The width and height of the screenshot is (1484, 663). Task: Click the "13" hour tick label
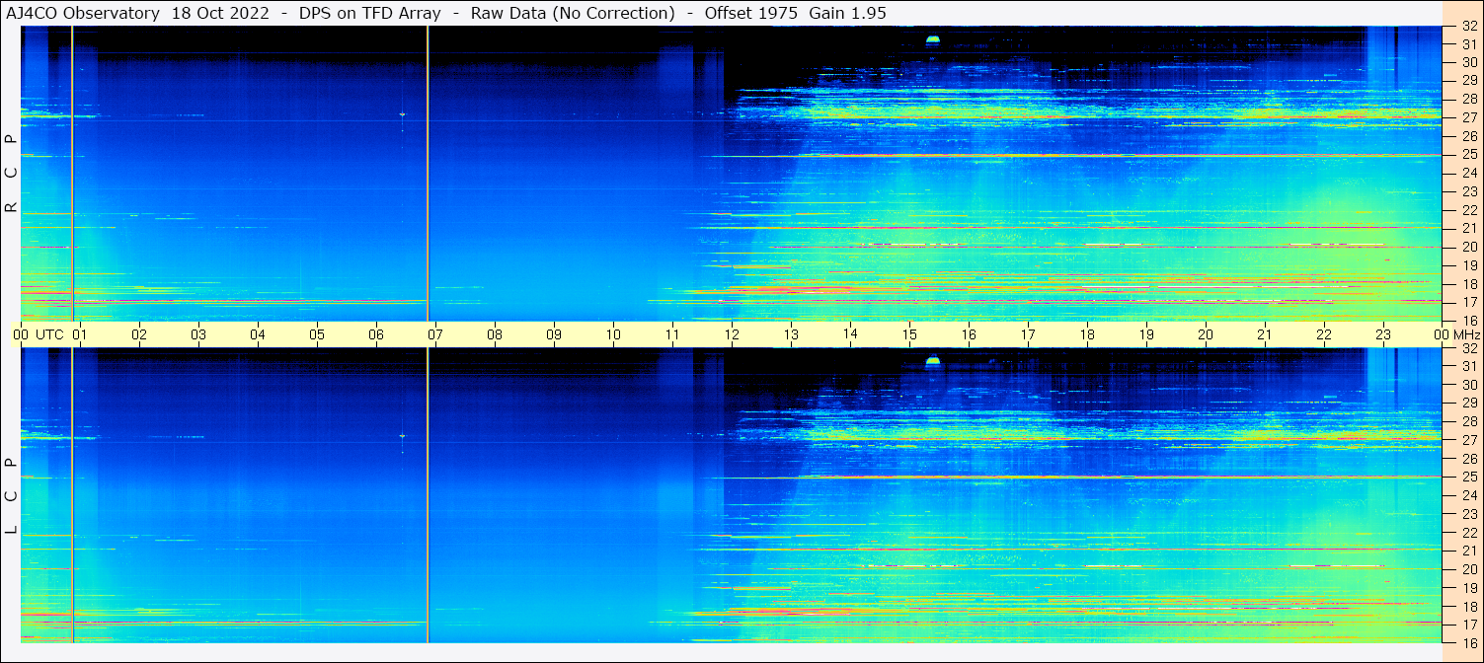[791, 334]
